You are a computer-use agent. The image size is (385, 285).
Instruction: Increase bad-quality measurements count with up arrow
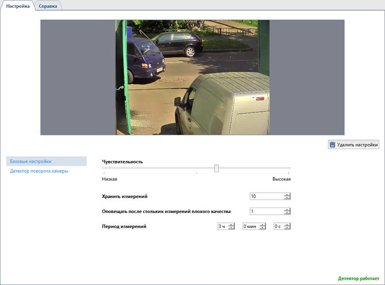coord(287,210)
